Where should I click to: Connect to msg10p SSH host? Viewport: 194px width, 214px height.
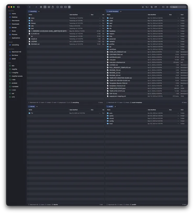click(14, 69)
